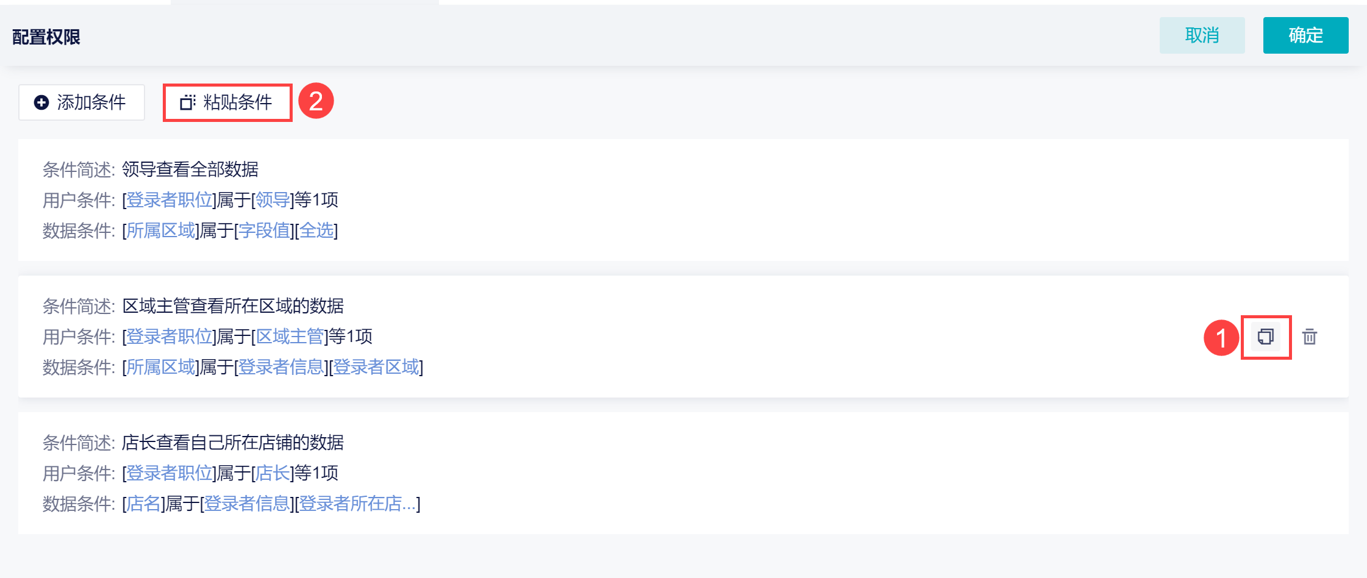This screenshot has width=1367, height=578.
Task: Click 登录者职位 in the 领导 condition
Action: 170,200
